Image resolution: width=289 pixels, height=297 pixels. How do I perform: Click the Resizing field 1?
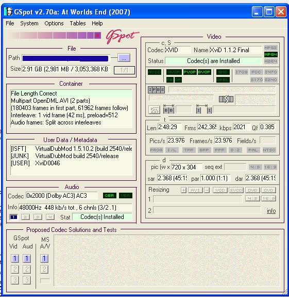click(197, 199)
